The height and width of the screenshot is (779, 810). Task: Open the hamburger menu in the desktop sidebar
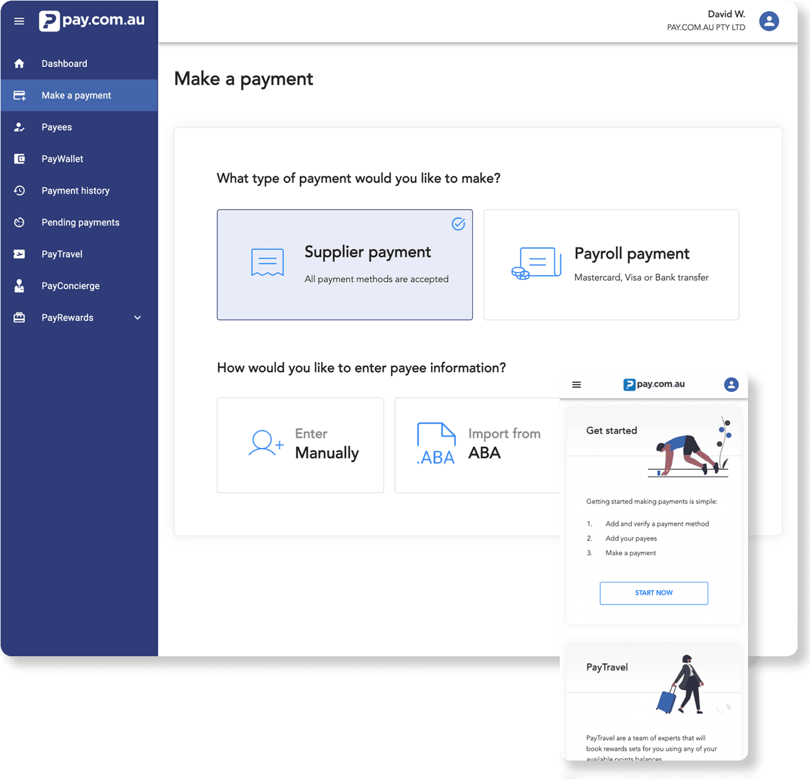pos(19,21)
